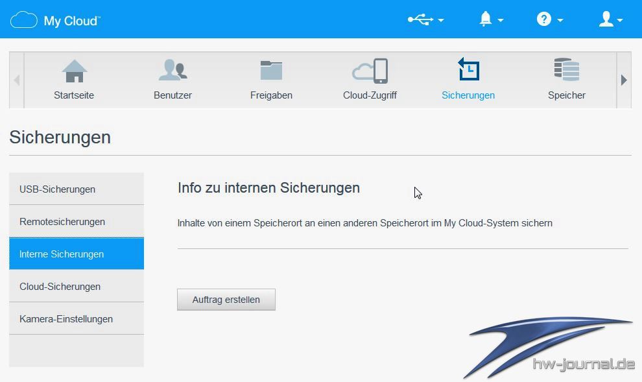Open the notifications bell menu

(490, 20)
